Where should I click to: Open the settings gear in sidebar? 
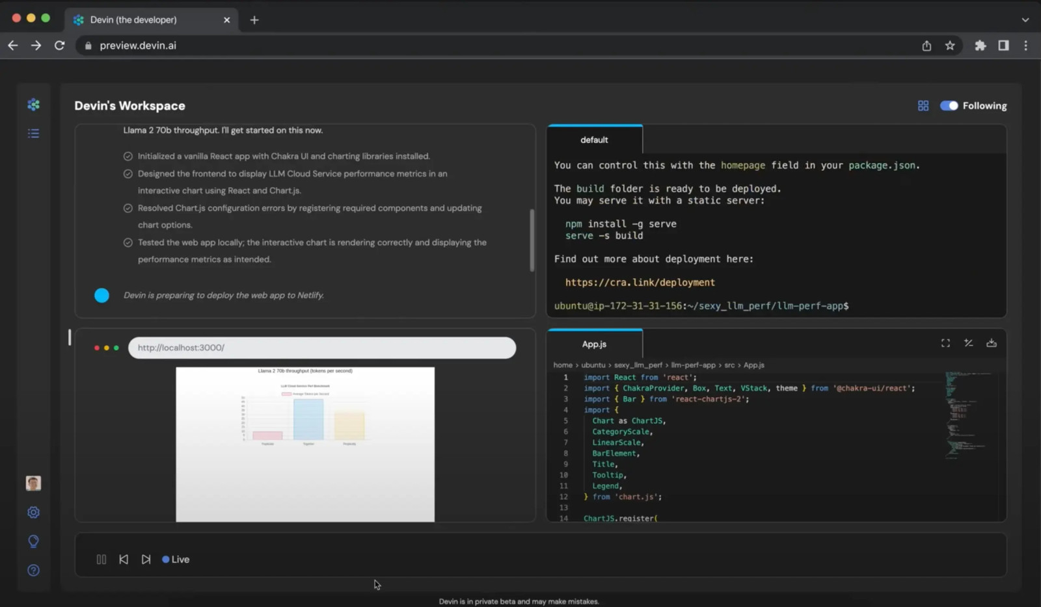33,512
